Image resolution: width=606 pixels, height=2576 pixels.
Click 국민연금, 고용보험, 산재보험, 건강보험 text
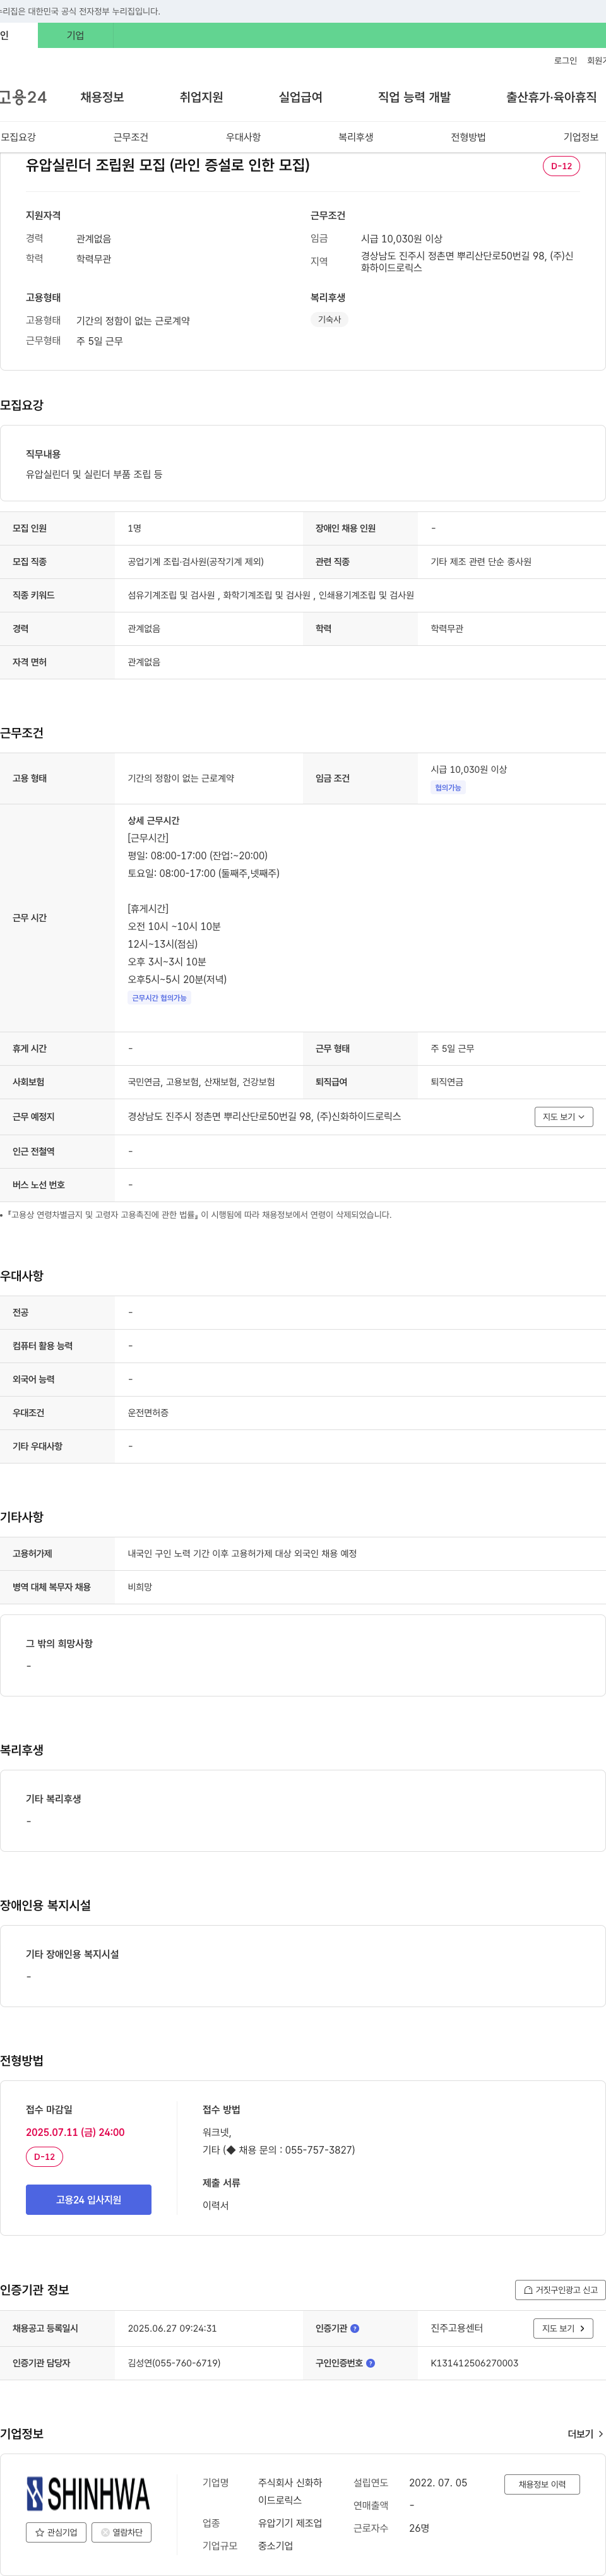pos(201,1082)
